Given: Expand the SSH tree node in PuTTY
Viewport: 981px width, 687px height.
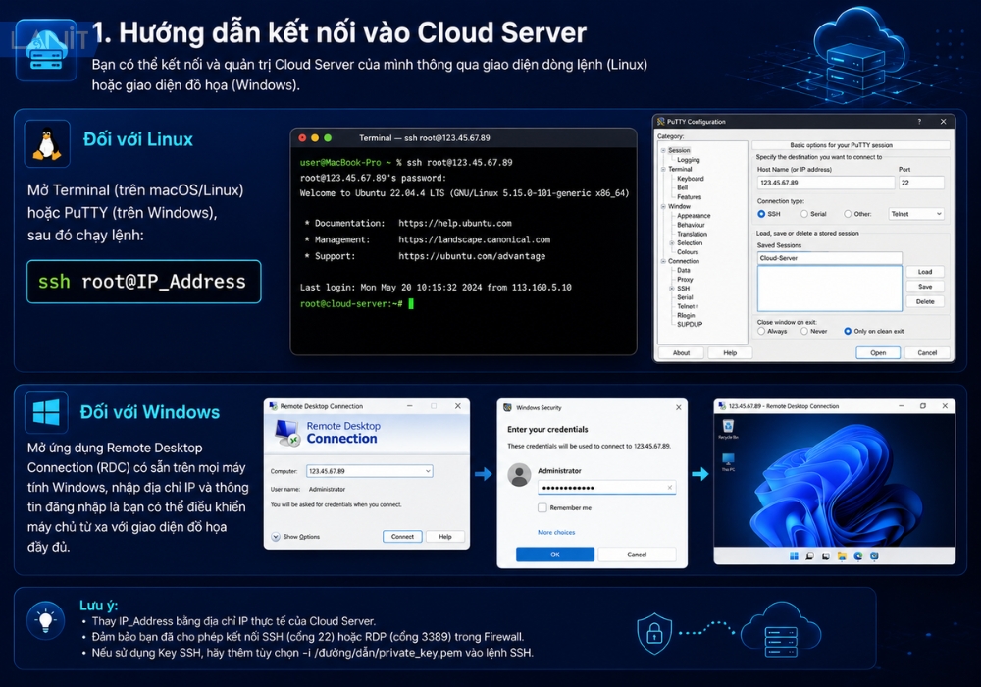Looking at the screenshot, I should [x=672, y=289].
